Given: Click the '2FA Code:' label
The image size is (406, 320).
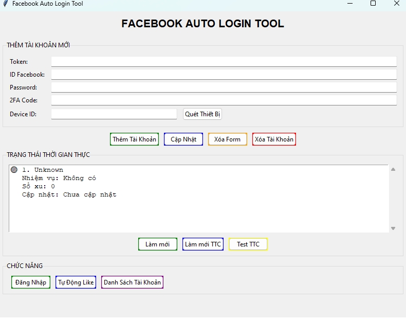Looking at the screenshot, I should coord(24,100).
